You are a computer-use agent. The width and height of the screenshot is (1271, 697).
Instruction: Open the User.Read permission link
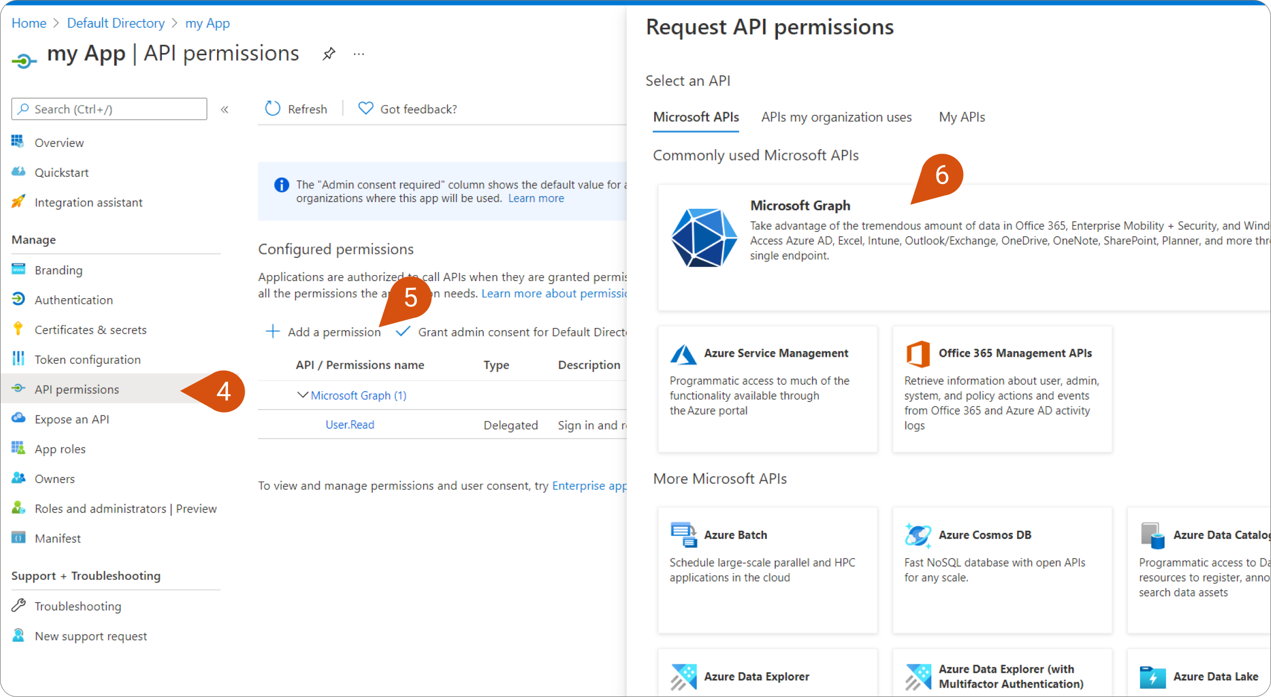tap(349, 425)
